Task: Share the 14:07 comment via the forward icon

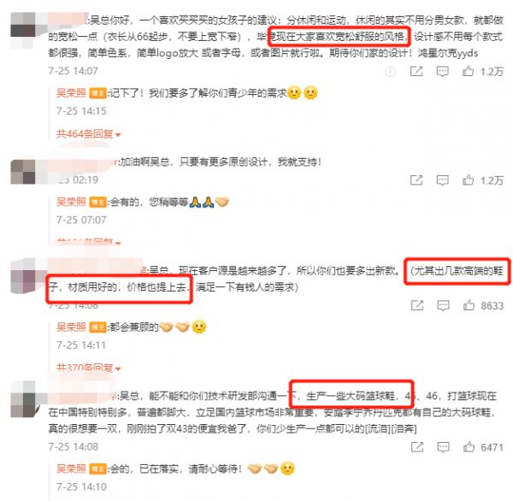Action: (416, 71)
